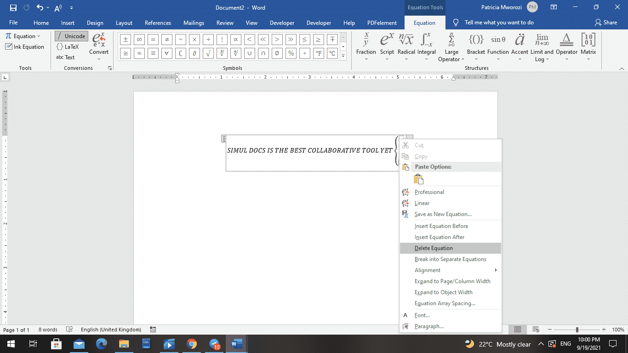Toggle Unicode equation input mode
The height and width of the screenshot is (353, 628).
(71, 35)
